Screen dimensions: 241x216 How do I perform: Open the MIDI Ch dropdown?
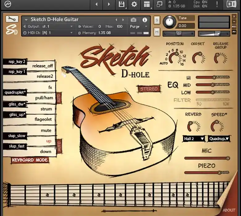tap(48, 33)
